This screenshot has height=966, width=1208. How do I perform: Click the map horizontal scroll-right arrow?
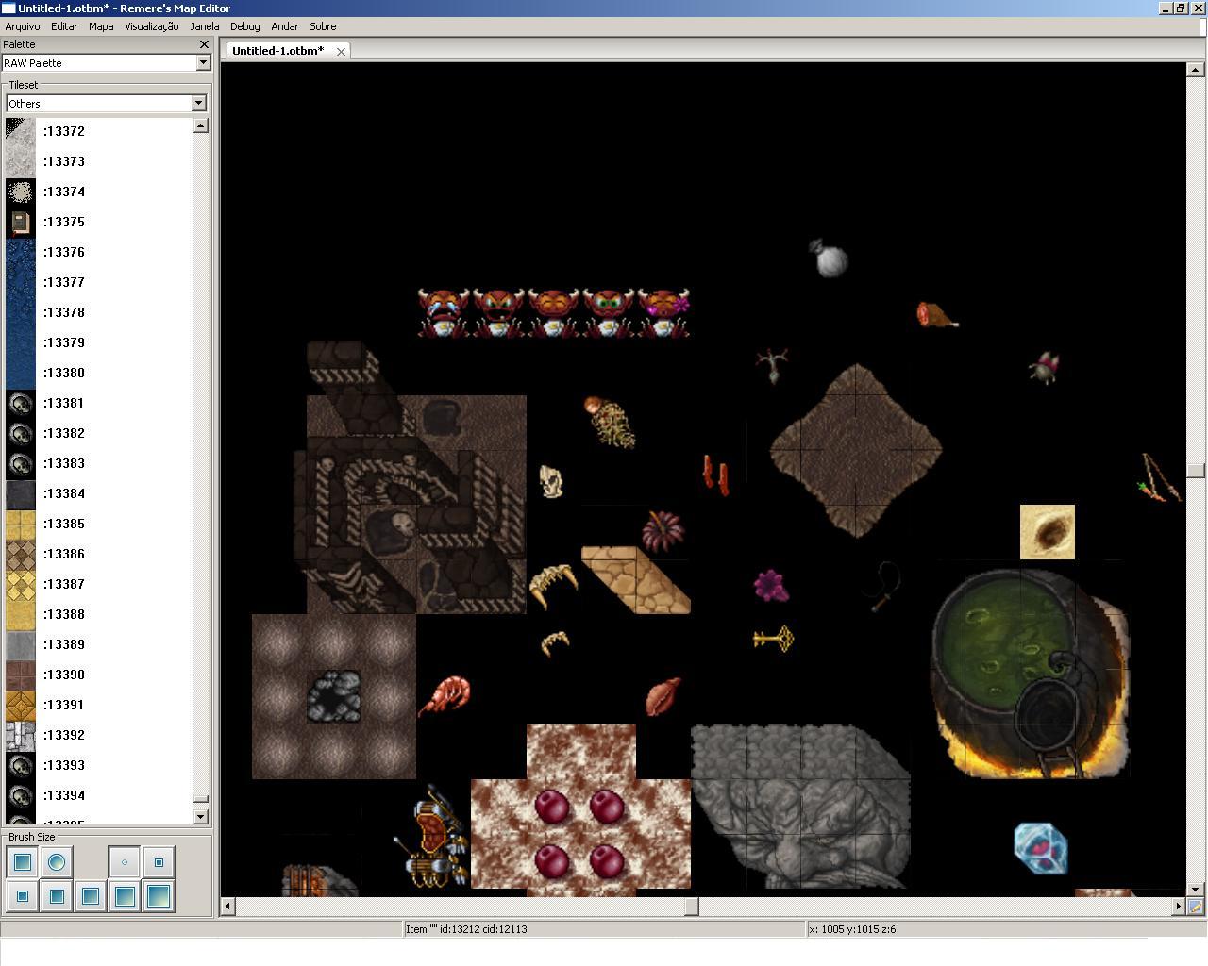coord(1178,907)
